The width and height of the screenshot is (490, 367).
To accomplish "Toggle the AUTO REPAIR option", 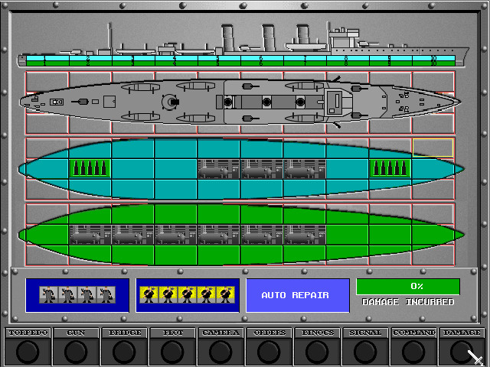I will (x=298, y=295).
